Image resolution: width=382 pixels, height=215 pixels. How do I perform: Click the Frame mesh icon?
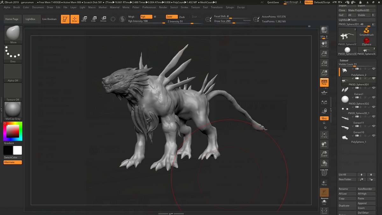tap(324, 135)
